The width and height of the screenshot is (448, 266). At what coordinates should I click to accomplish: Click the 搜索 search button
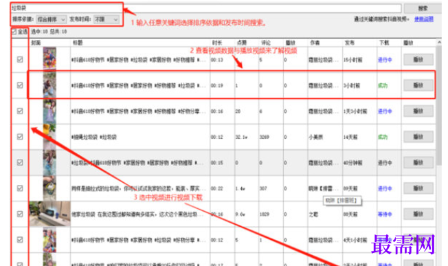[423, 8]
